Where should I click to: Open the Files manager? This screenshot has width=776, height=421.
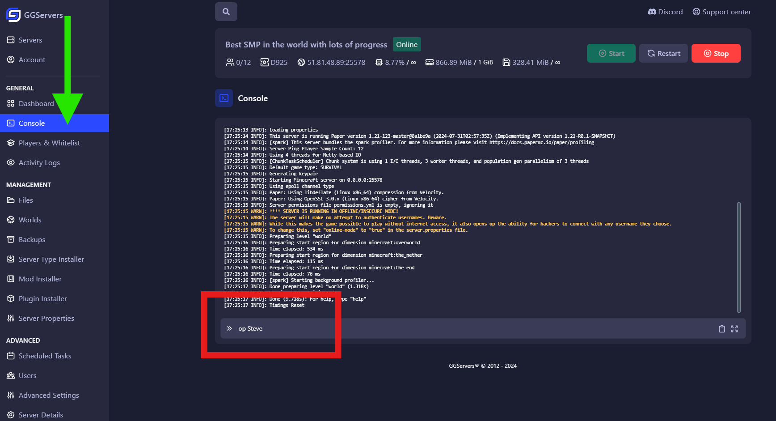coord(25,200)
